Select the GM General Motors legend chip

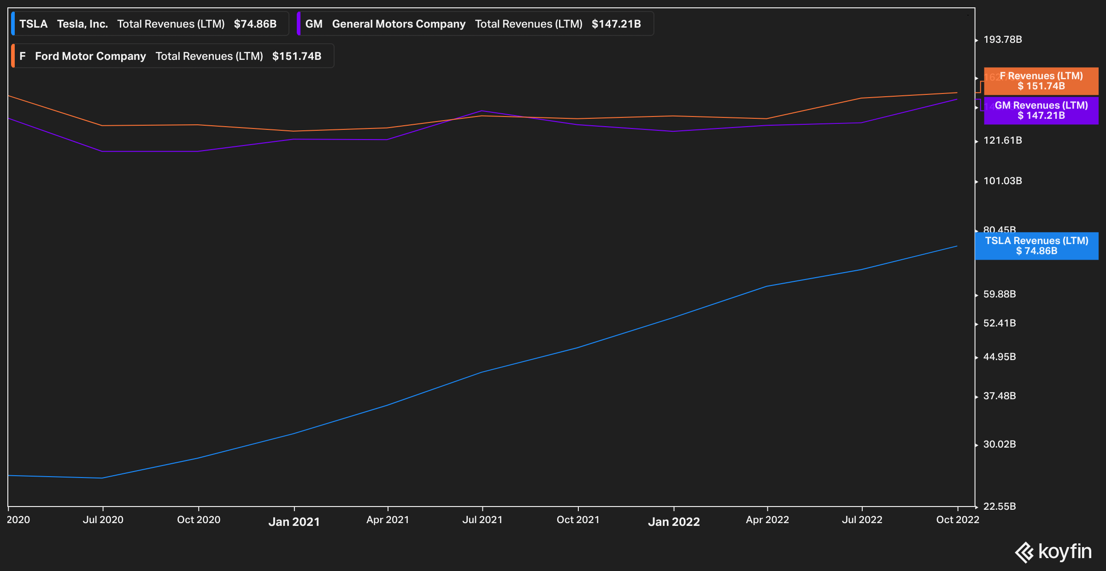coord(476,24)
